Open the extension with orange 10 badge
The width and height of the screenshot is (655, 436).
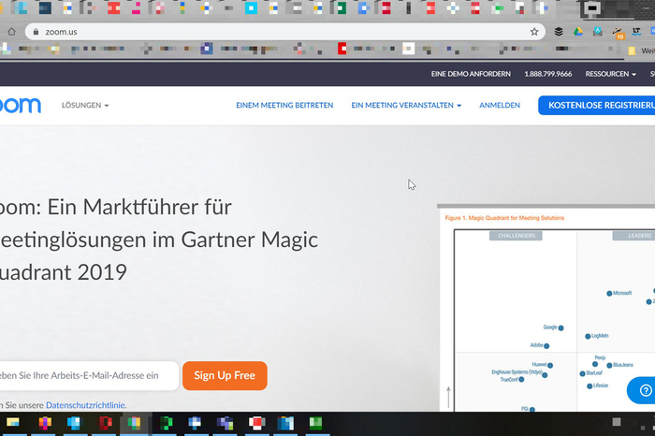click(618, 33)
